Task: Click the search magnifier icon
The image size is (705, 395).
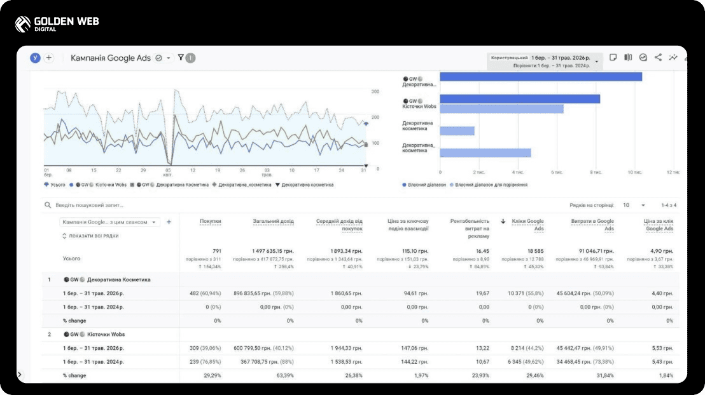Action: point(48,205)
